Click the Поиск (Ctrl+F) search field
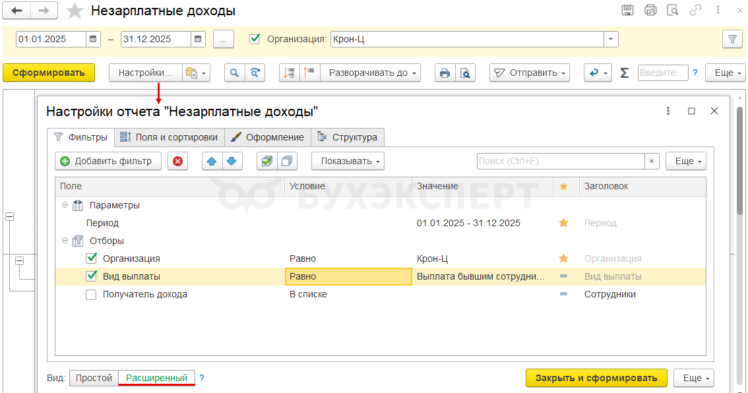Image resolution: width=748 pixels, height=393 pixels. [559, 161]
